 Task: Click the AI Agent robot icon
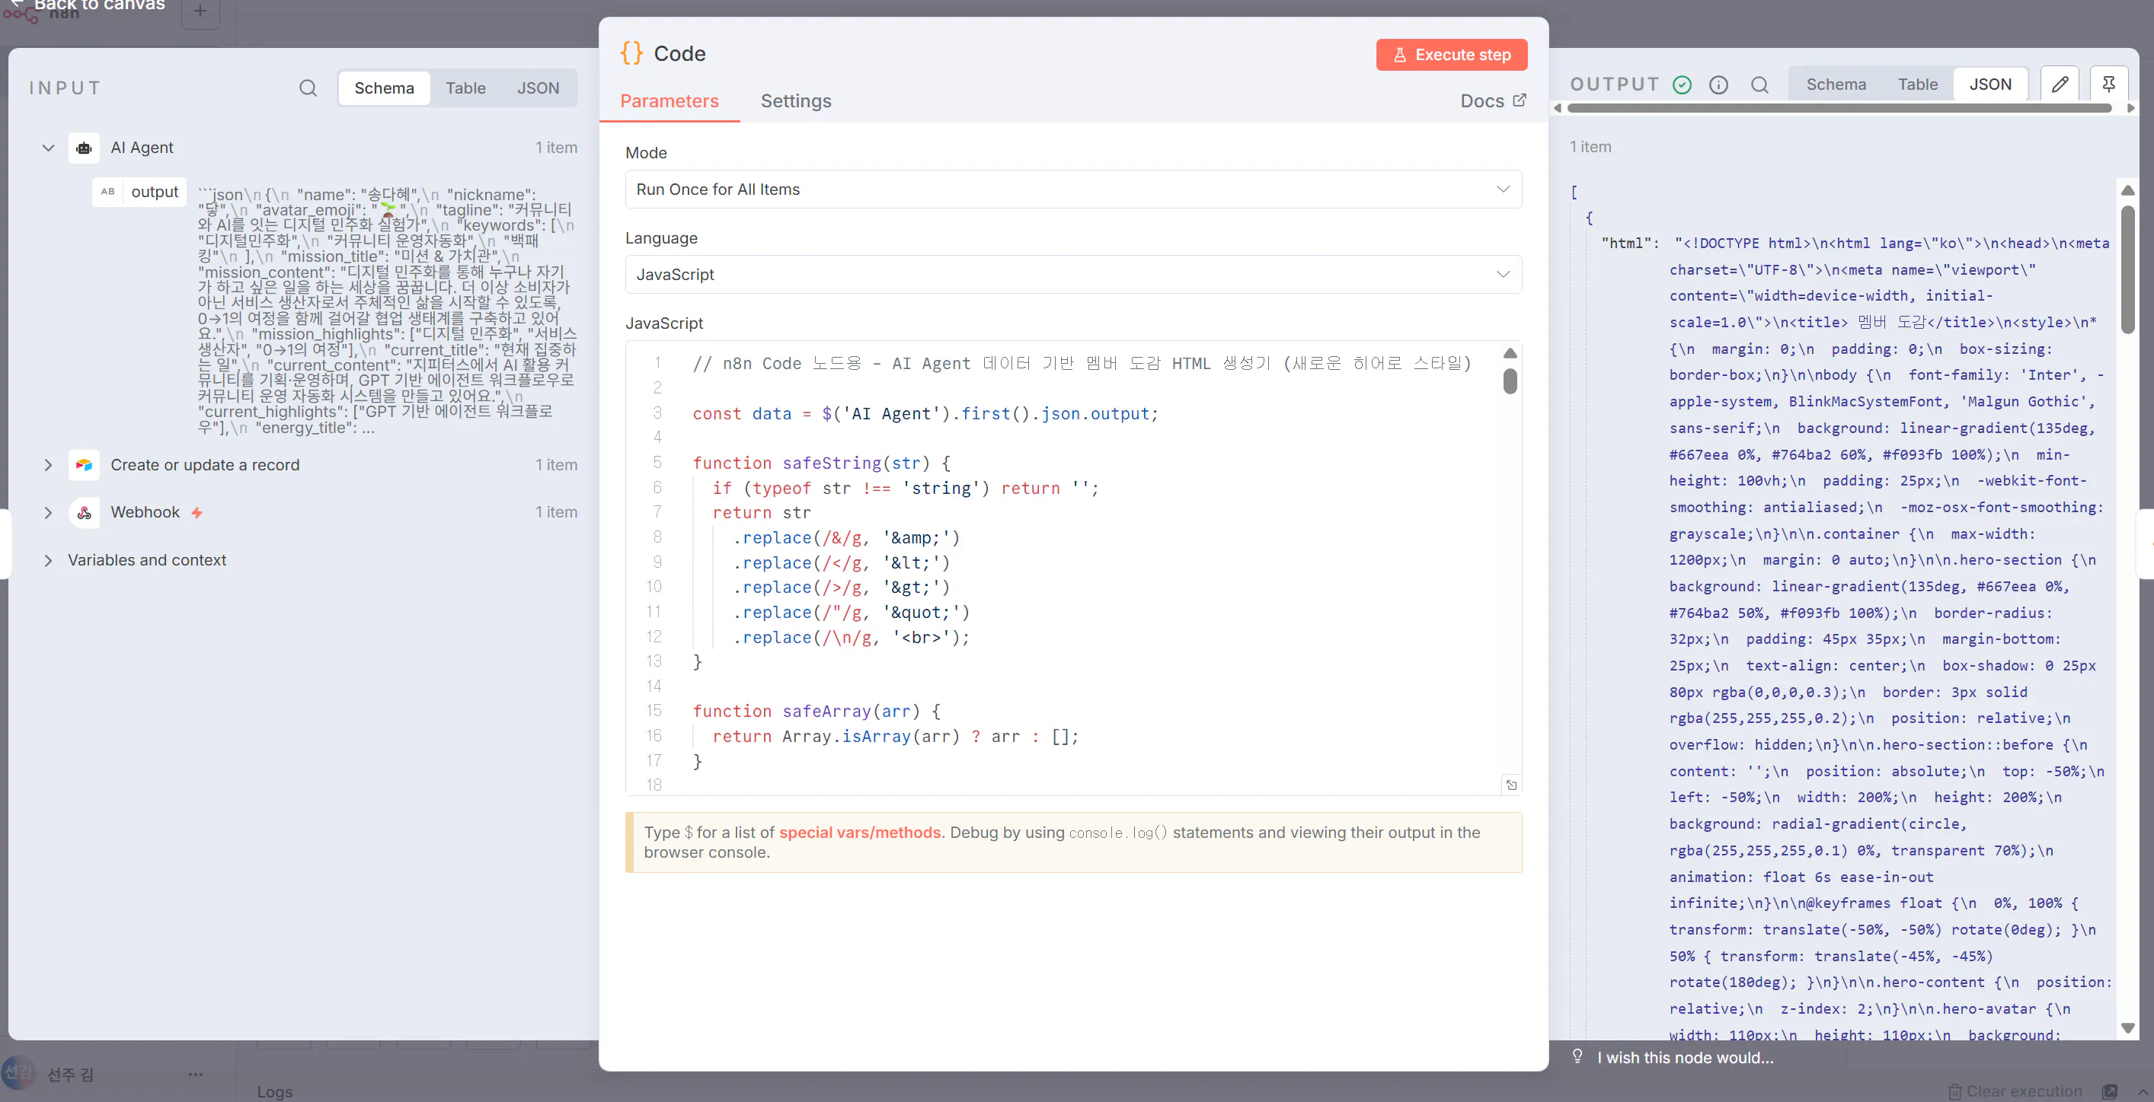point(84,148)
